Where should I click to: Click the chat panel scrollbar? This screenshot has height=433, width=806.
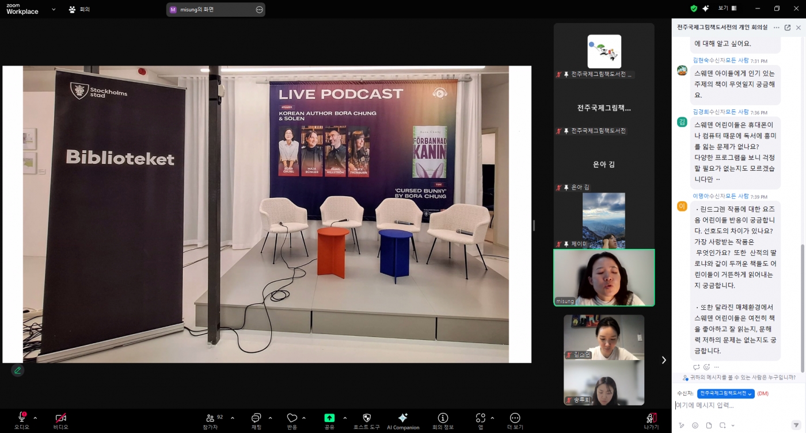point(803,307)
